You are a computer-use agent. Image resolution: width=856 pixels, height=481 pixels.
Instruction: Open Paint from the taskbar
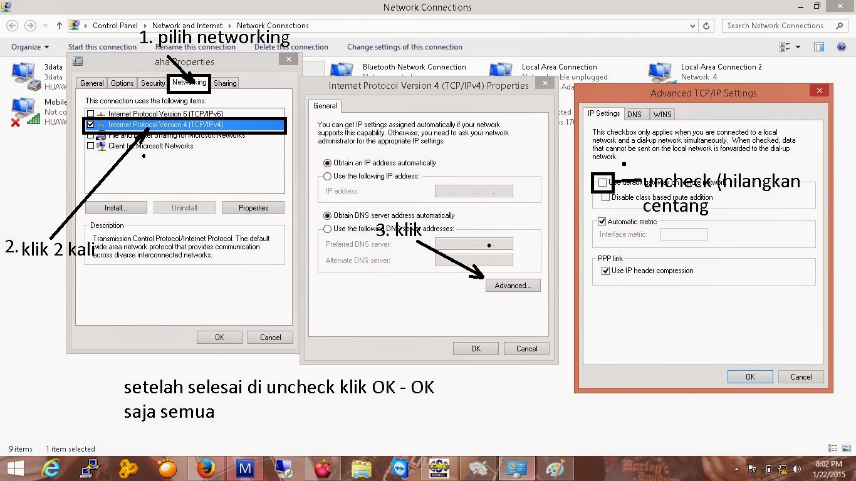[x=555, y=468]
